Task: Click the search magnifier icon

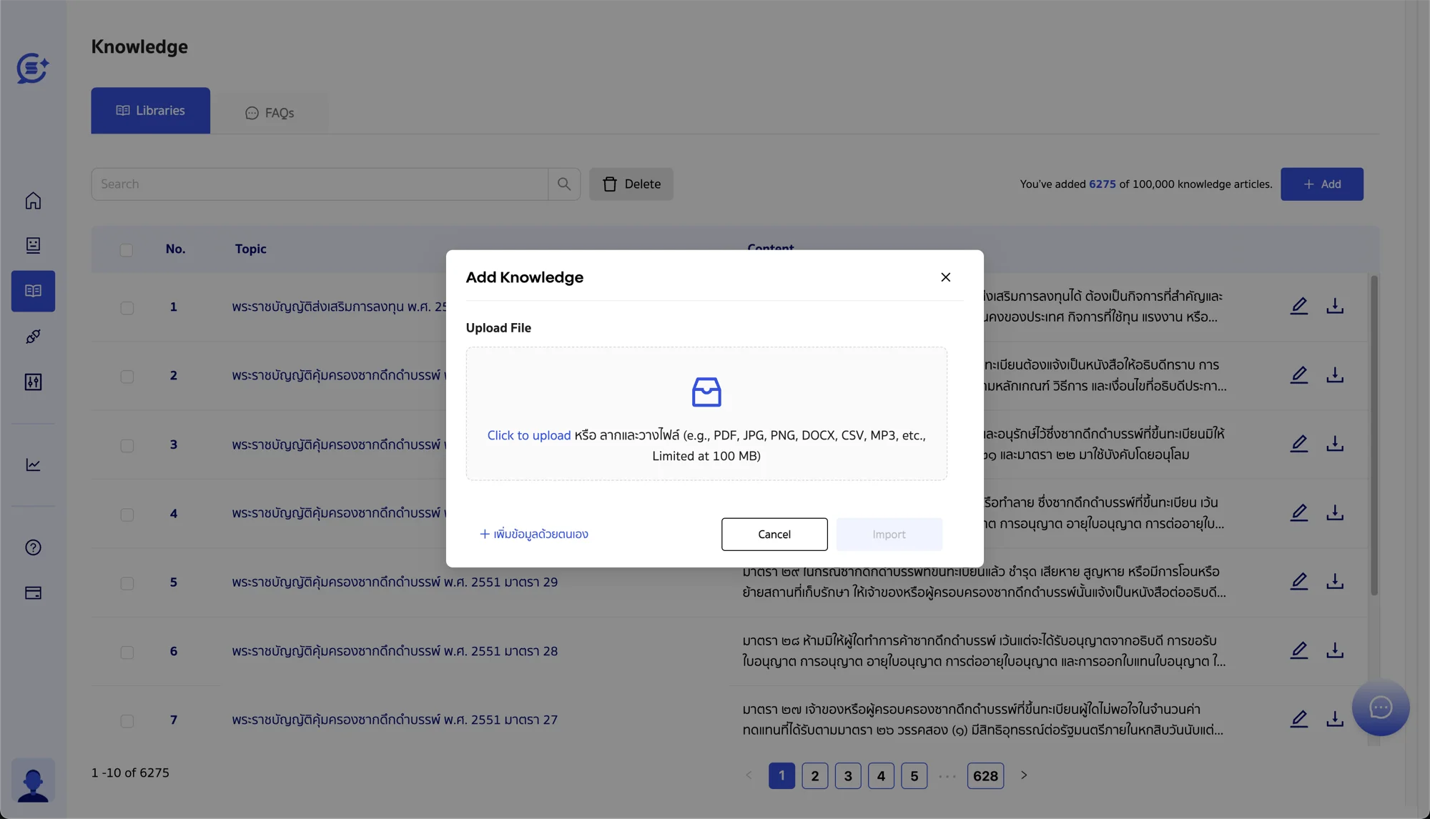Action: click(564, 184)
